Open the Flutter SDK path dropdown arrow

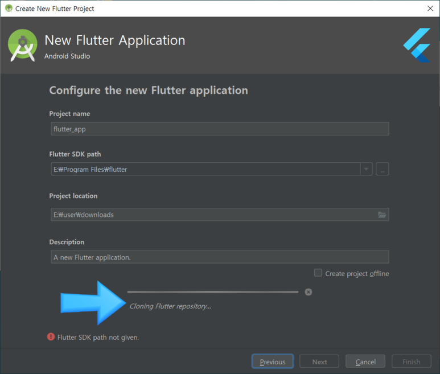pos(366,169)
